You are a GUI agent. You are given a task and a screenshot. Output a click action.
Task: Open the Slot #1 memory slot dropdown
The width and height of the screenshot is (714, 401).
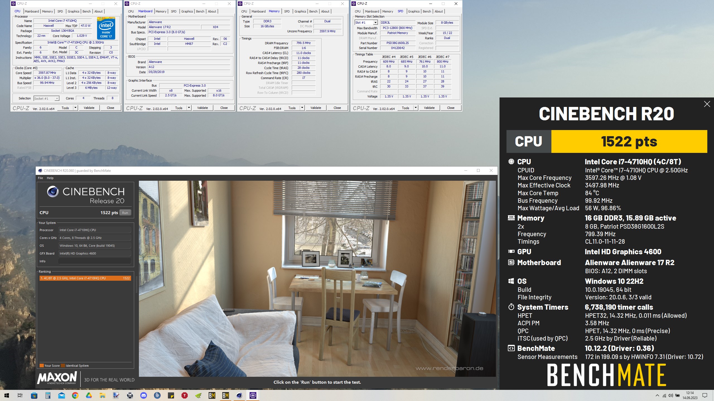coord(366,23)
